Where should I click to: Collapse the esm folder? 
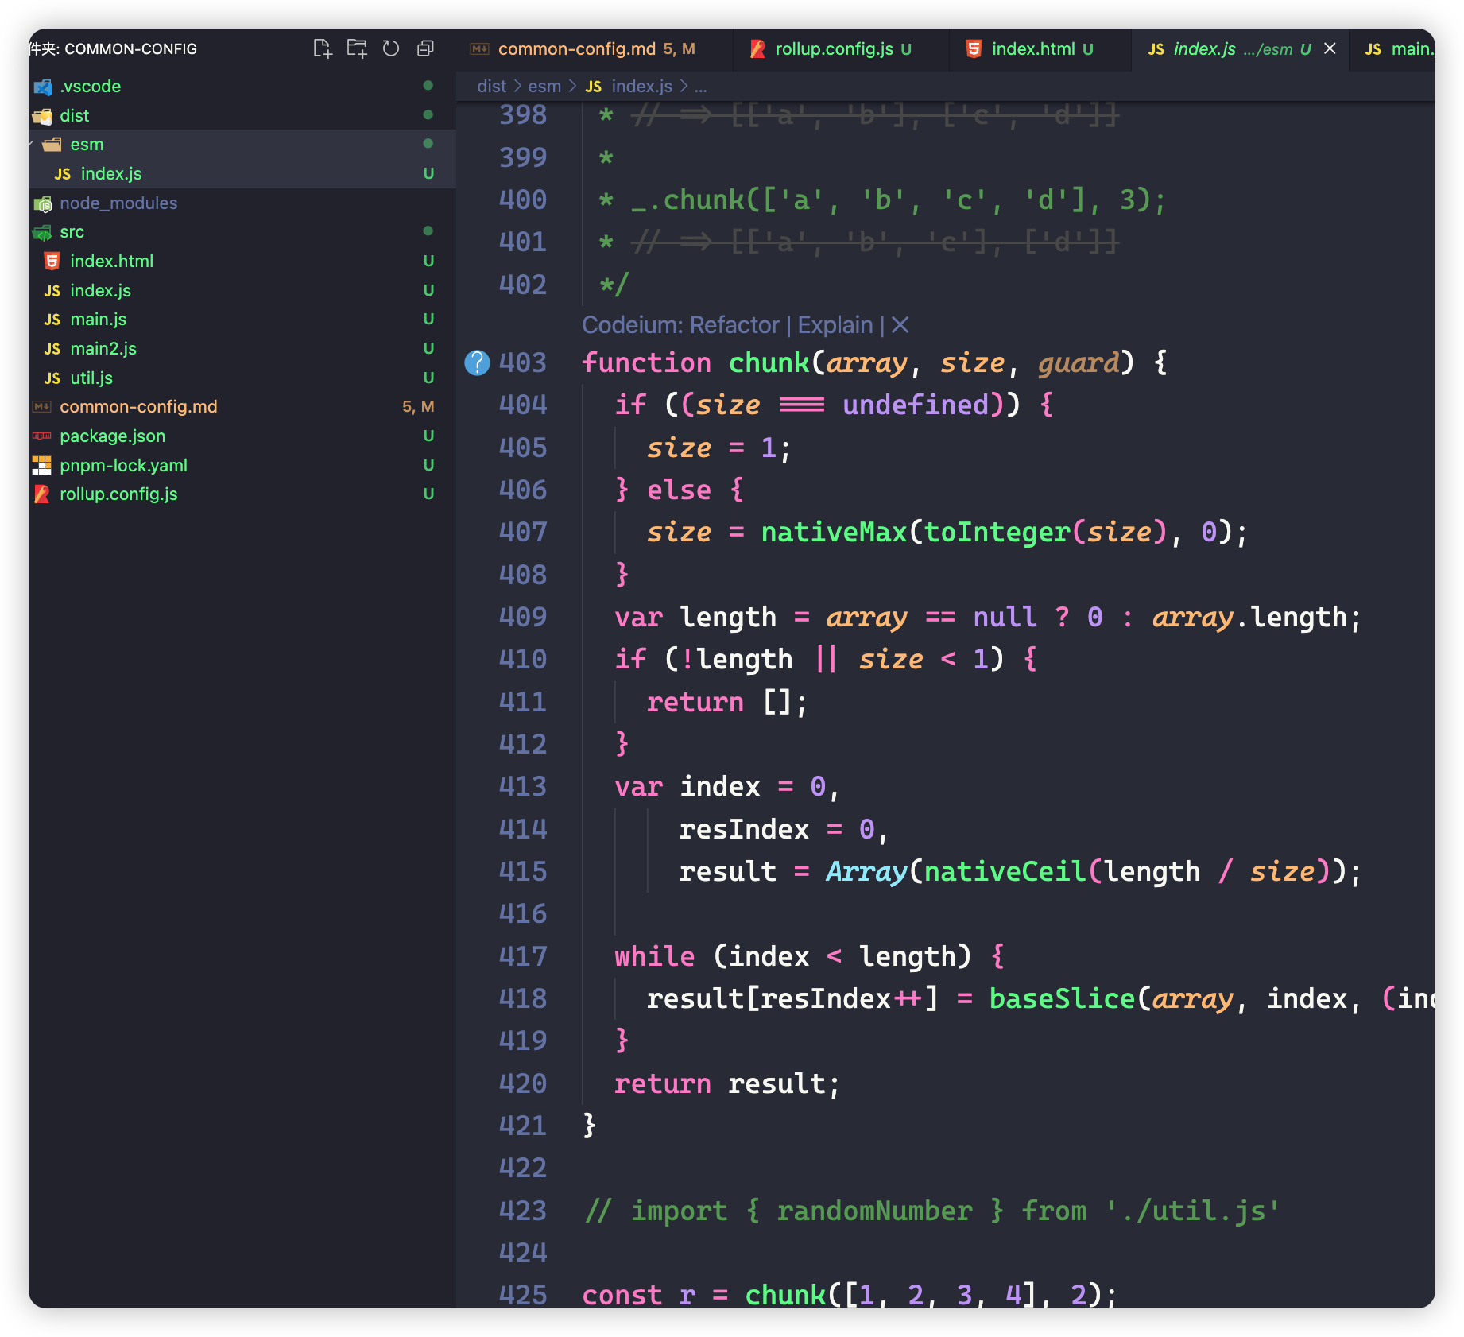click(242, 145)
